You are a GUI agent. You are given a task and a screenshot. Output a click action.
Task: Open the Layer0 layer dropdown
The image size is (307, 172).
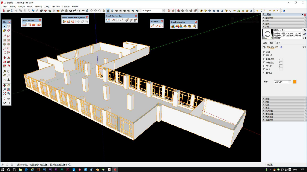point(163,11)
